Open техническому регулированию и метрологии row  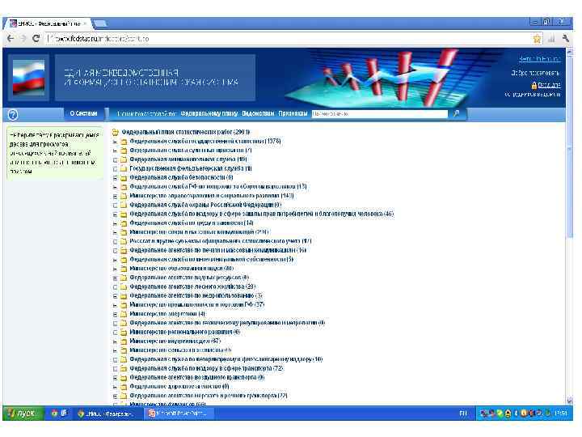pos(227,323)
